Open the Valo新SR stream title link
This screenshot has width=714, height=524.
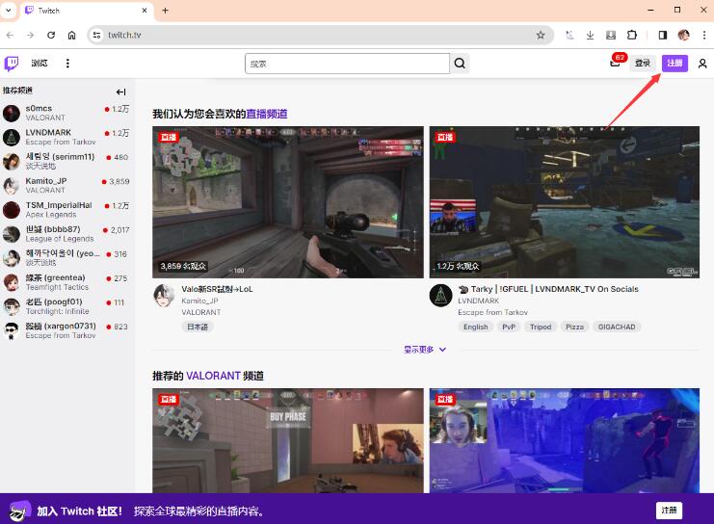pos(217,289)
